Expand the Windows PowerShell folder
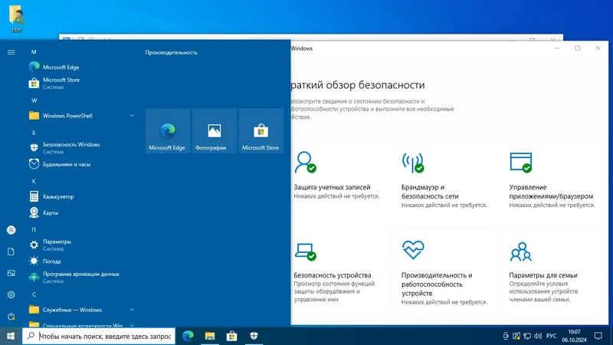The height and width of the screenshot is (345, 613). [81, 116]
